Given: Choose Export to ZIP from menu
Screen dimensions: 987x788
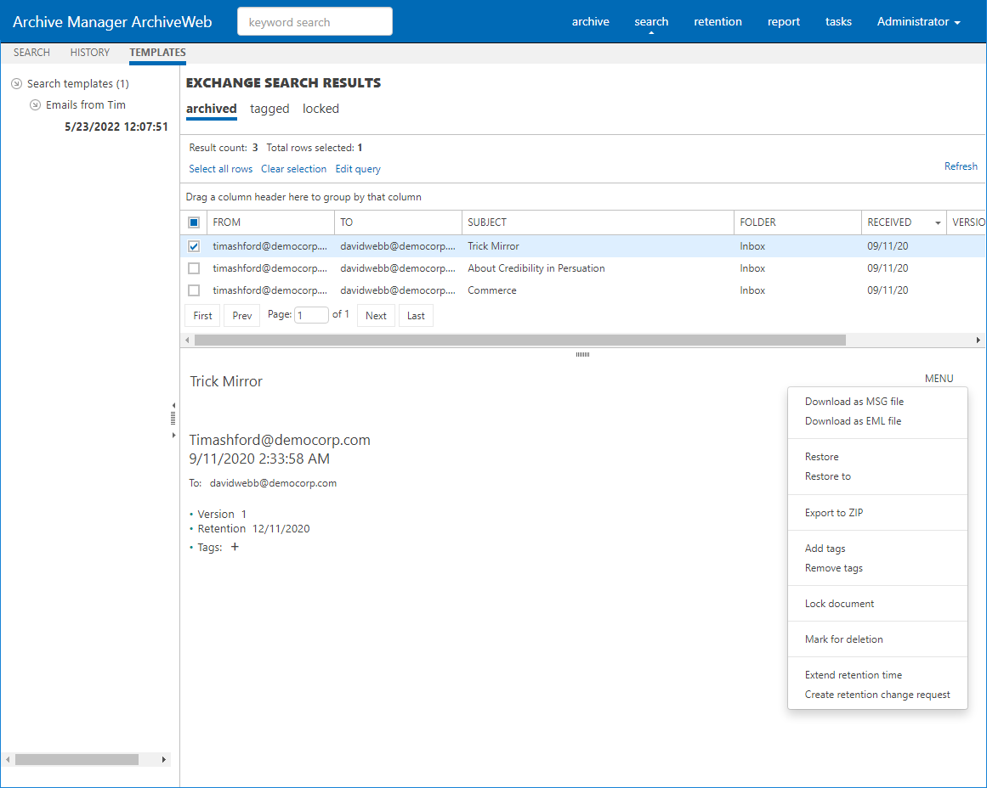Looking at the screenshot, I should tap(834, 513).
